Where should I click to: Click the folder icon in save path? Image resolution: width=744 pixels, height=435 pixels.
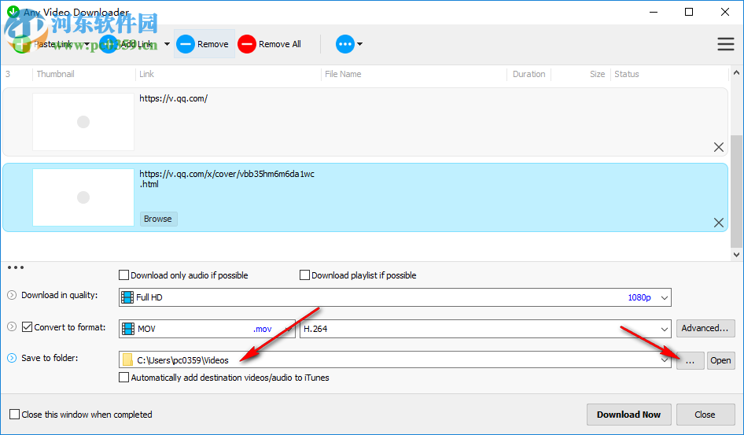[127, 360]
